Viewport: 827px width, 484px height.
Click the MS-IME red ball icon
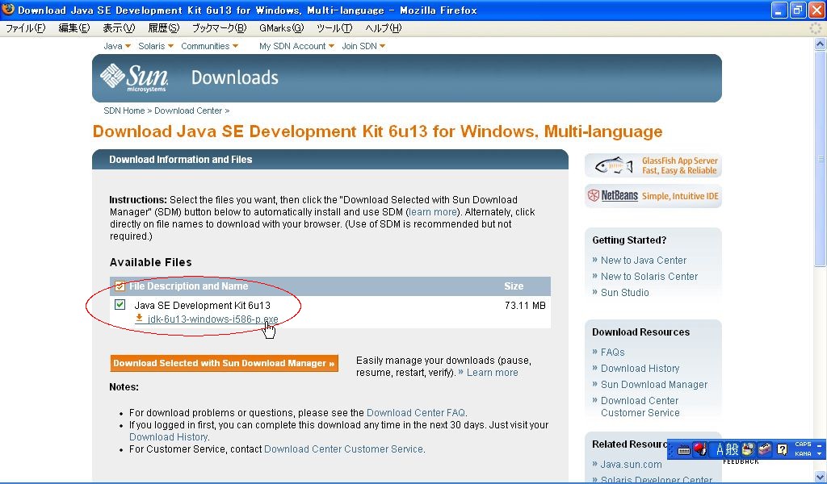[700, 449]
